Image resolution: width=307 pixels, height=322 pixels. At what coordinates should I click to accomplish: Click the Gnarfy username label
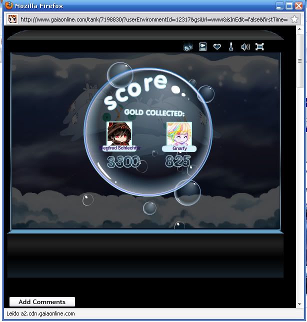click(x=179, y=148)
